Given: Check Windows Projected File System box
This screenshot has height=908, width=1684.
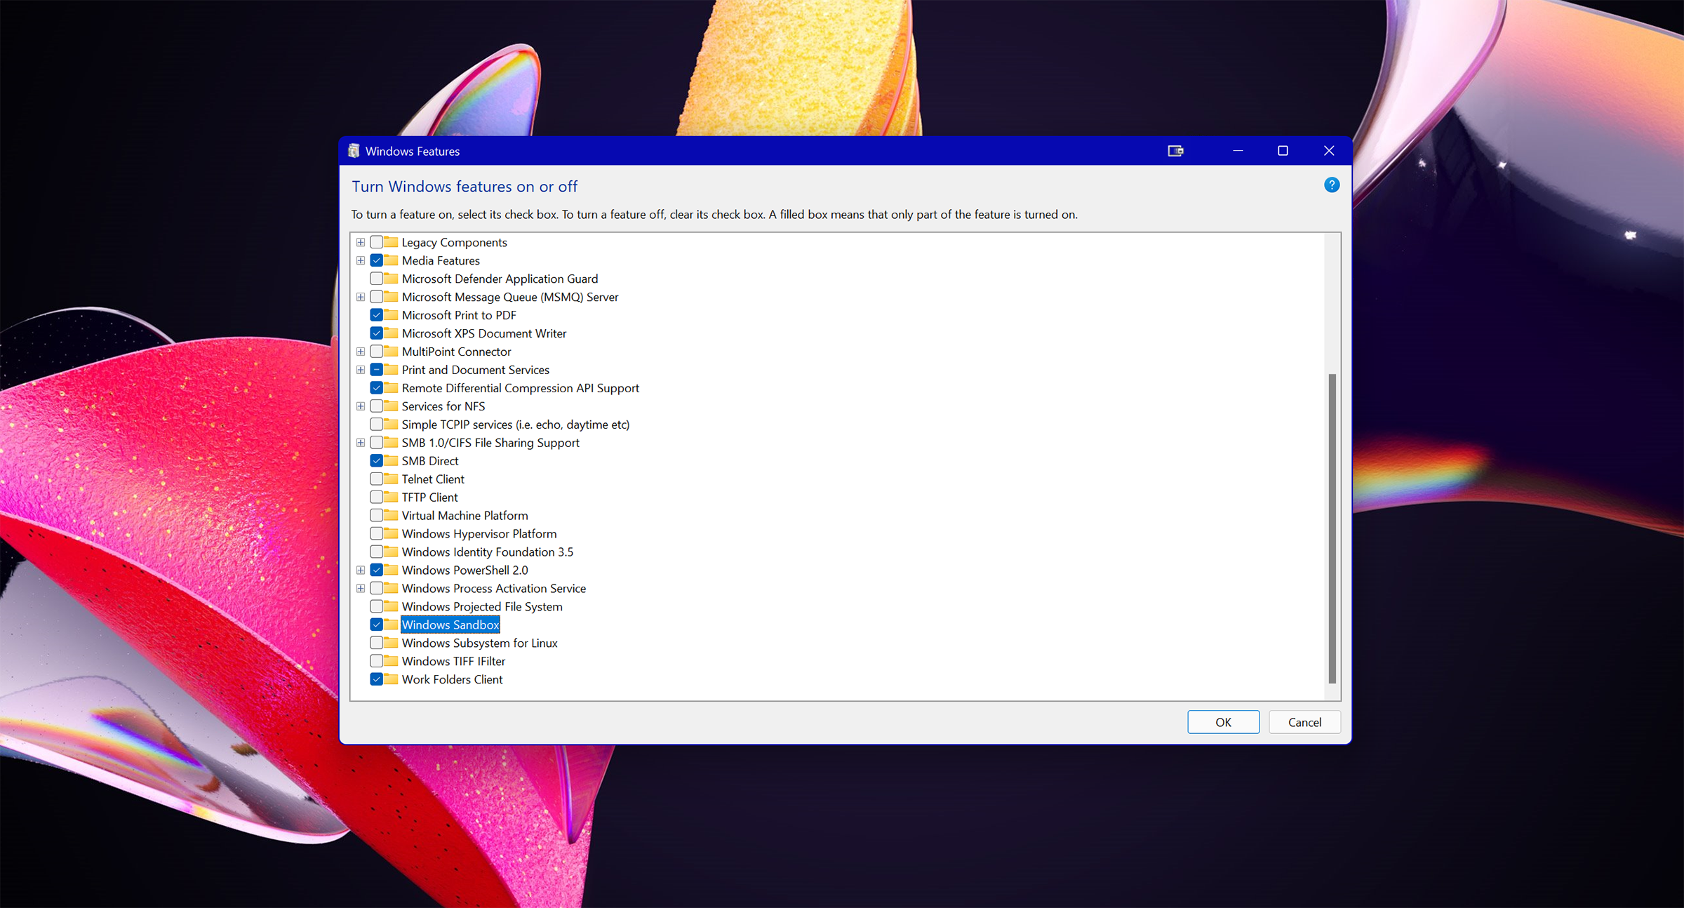Looking at the screenshot, I should tap(377, 606).
